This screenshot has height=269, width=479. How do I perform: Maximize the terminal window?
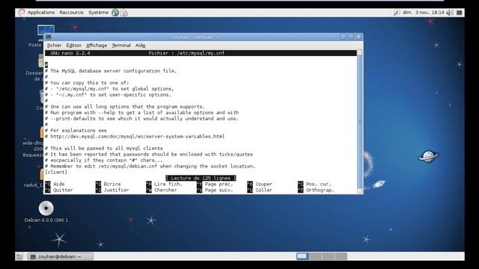coord(351,37)
